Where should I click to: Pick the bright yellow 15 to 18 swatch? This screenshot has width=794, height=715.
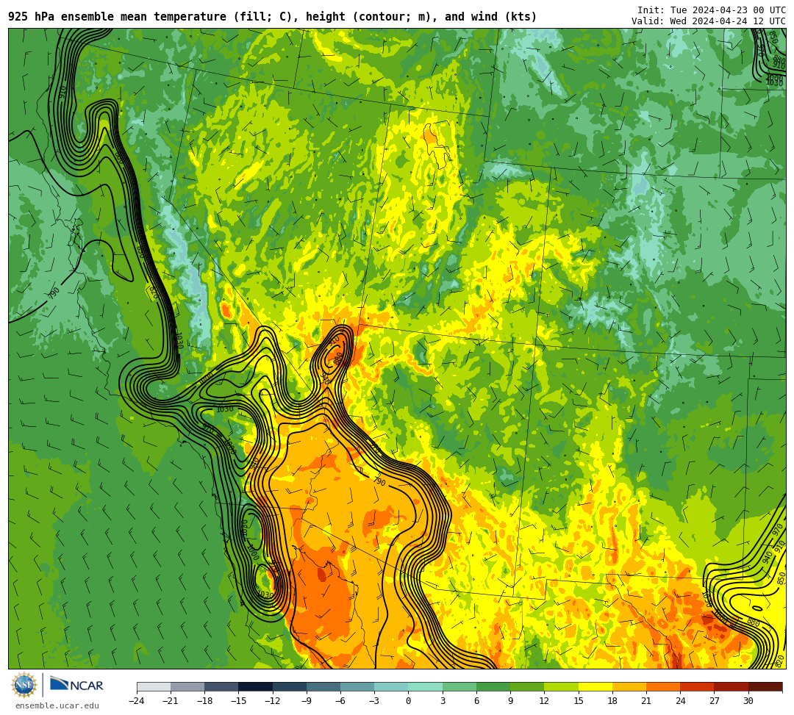tap(595, 686)
